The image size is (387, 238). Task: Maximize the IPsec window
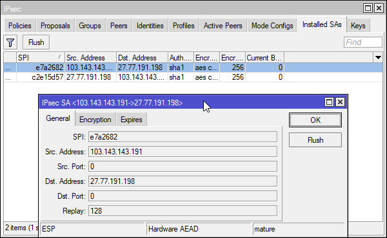[368, 8]
